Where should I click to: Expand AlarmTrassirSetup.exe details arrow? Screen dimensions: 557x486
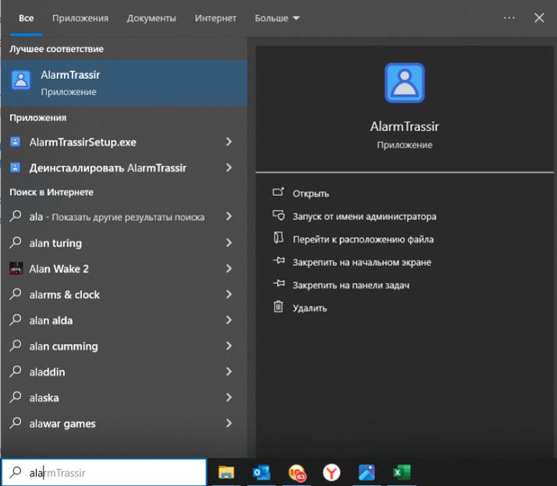point(229,142)
